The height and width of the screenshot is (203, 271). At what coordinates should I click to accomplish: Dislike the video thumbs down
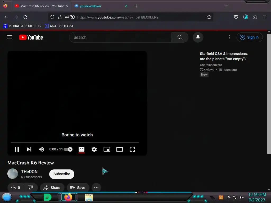30,188
